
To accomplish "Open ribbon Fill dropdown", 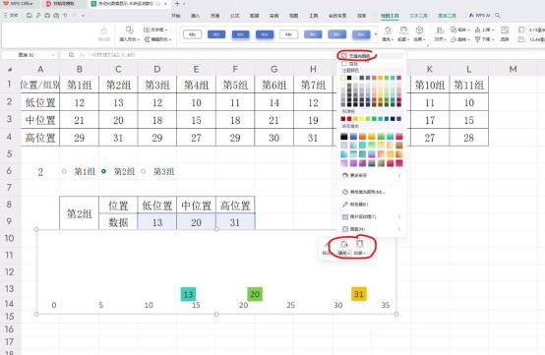I will (x=388, y=34).
